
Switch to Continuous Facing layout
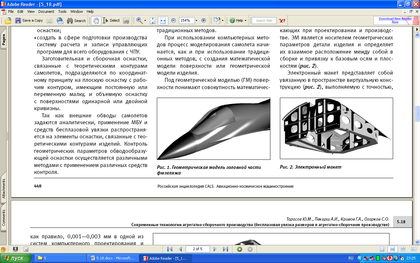[403, 249]
